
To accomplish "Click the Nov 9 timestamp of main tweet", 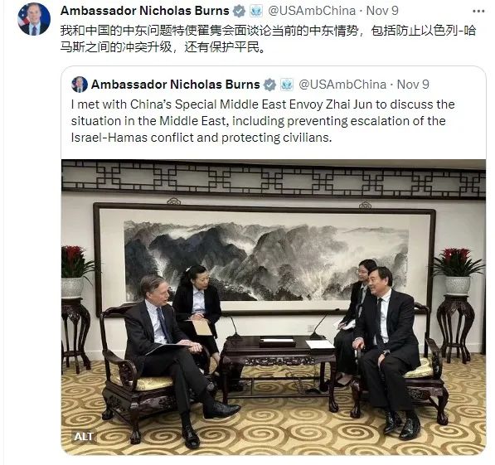I will point(382,11).
